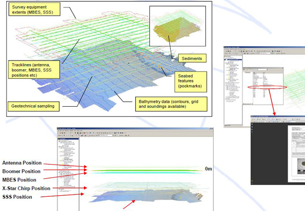Viewport: 305px width, 211px height.
Task: Click the "Geotechnical sampling" callout label
Action: coord(33,106)
